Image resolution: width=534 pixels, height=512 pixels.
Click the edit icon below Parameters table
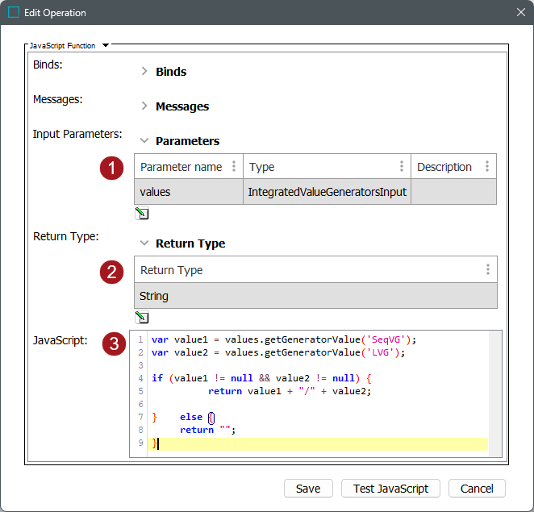tap(142, 214)
